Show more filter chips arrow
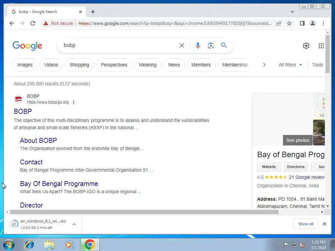The height and width of the screenshot is (251, 335). click(264, 65)
